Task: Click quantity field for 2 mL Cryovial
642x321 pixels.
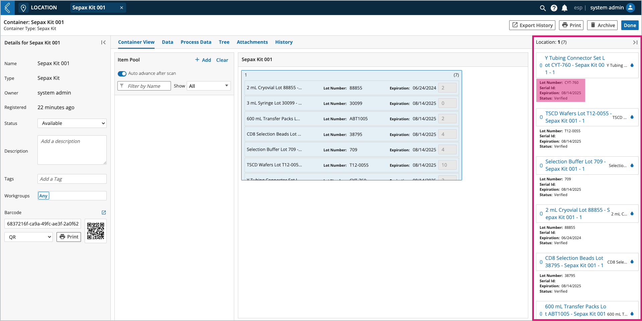Action: 447,88
